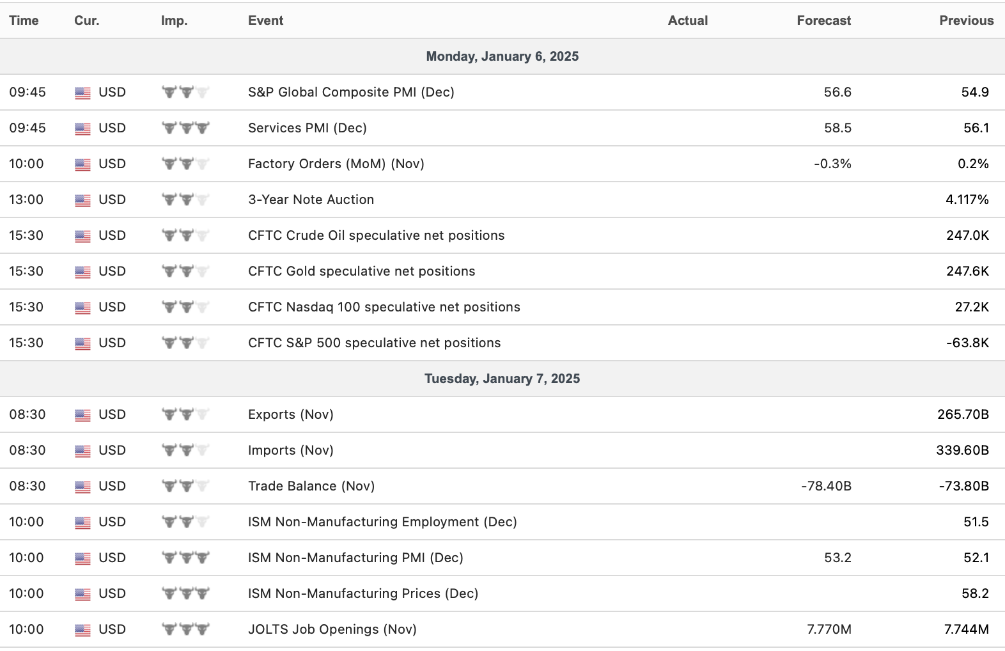Viewport: 1005px width, 651px height.
Task: Click US flag icon in Services PMI row
Action: 82,129
